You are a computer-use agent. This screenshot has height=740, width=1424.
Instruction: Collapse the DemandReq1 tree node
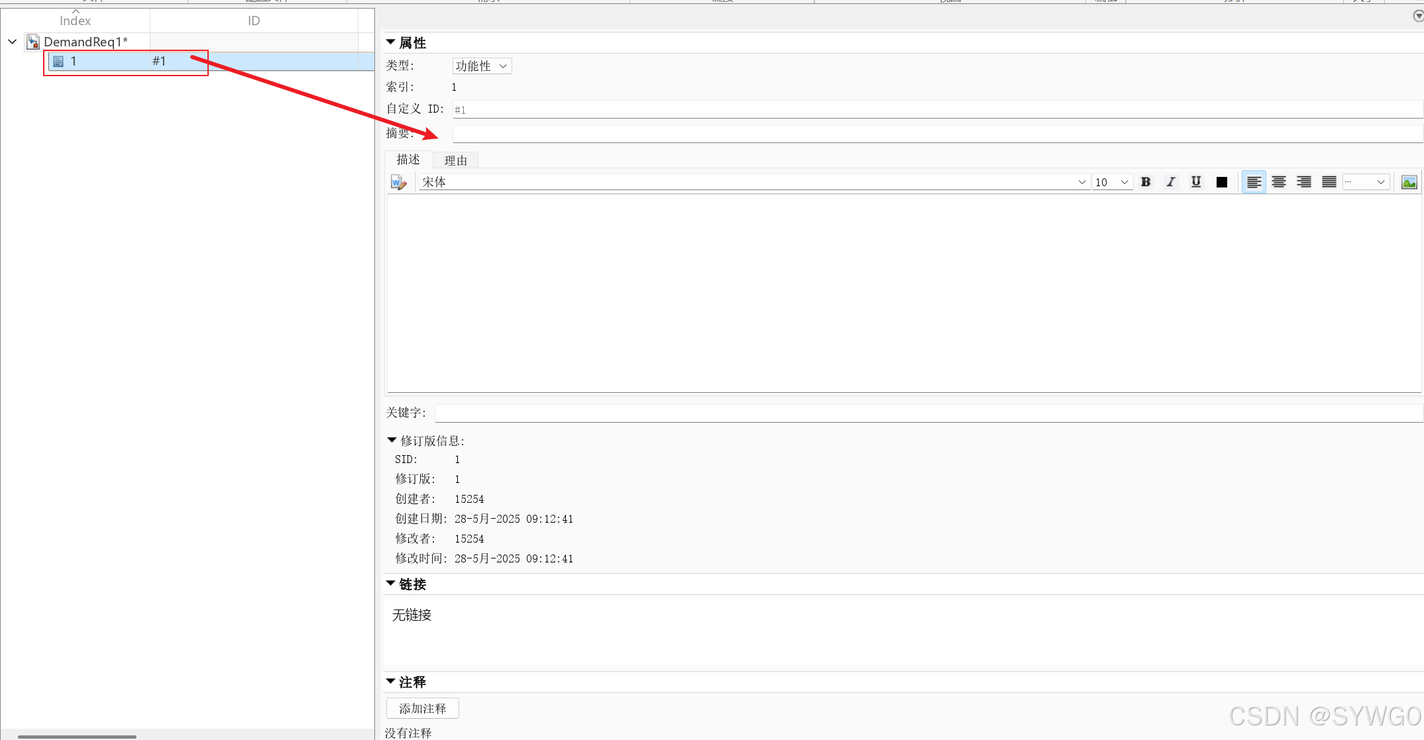12,42
